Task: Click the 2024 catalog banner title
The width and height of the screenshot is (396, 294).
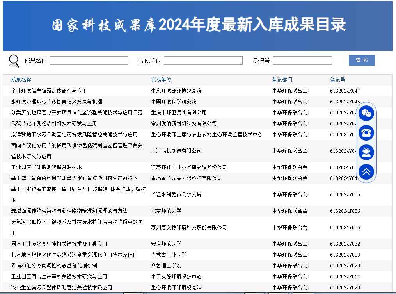Action: 199,25
